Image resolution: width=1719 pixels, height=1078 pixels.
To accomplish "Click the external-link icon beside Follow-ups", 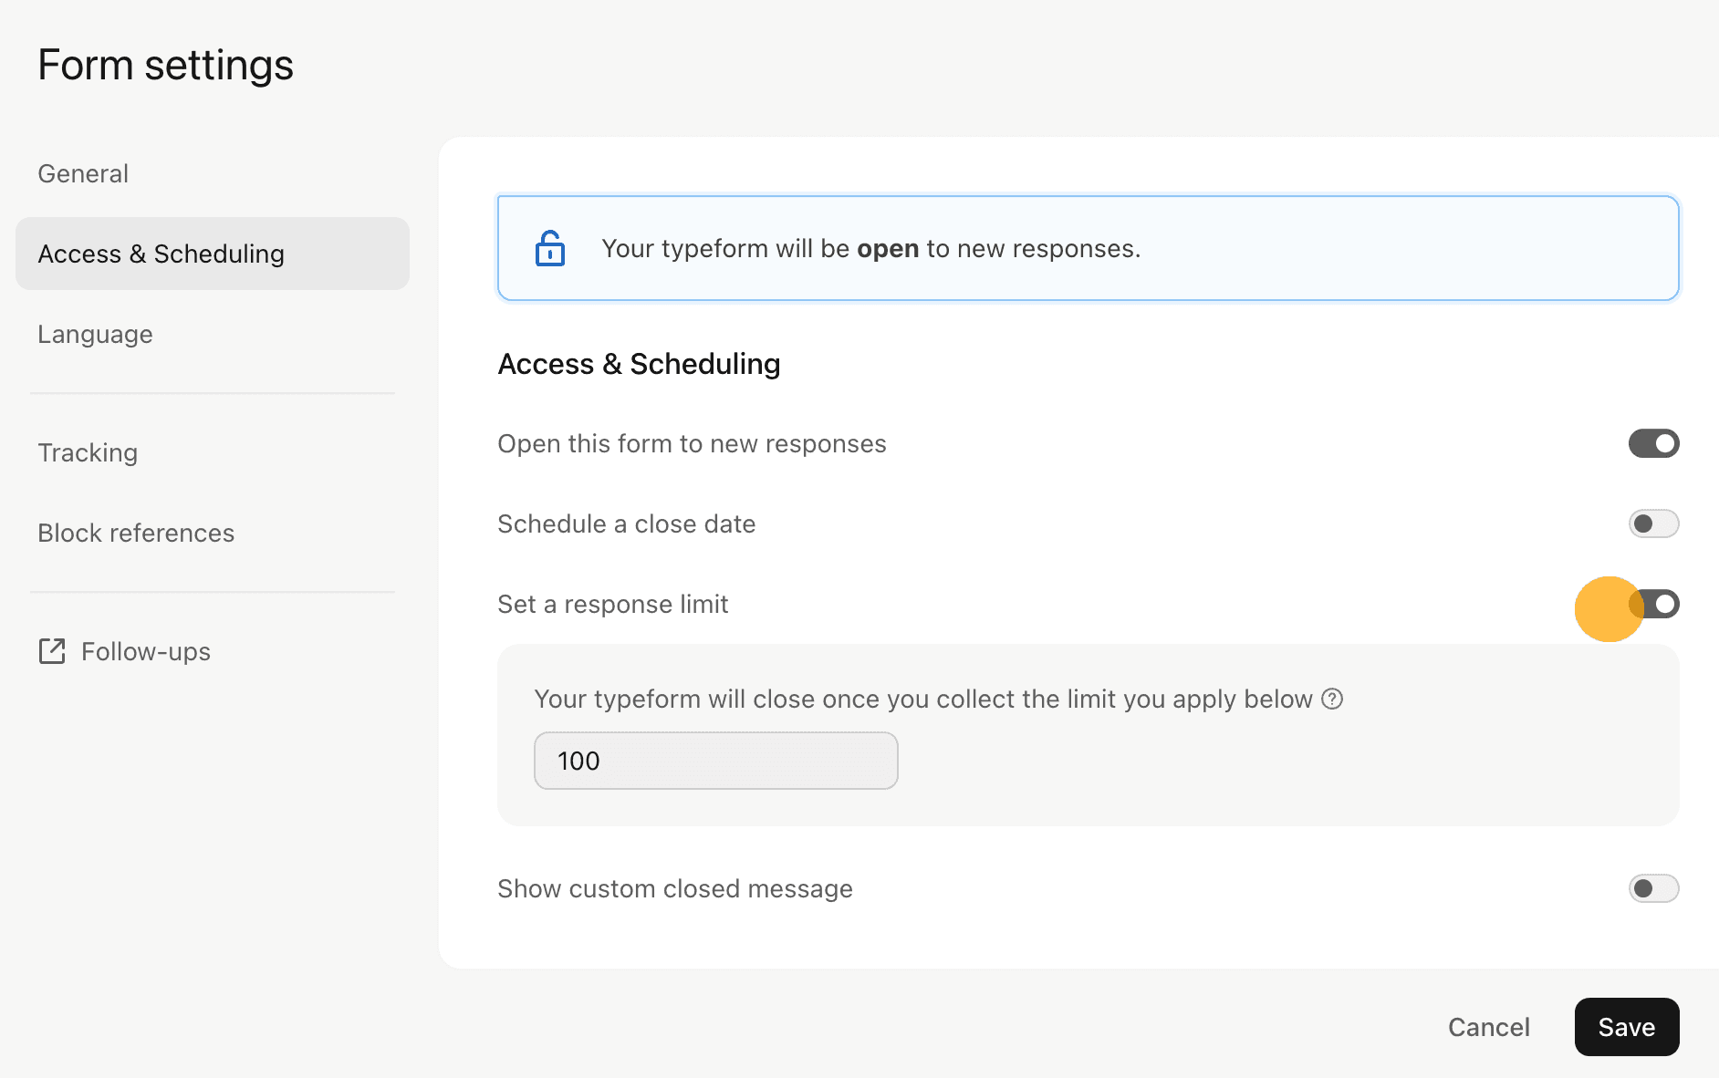I will [52, 651].
